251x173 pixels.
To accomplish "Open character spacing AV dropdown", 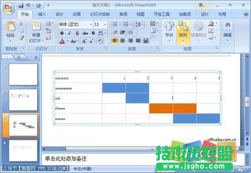I will [102, 33].
